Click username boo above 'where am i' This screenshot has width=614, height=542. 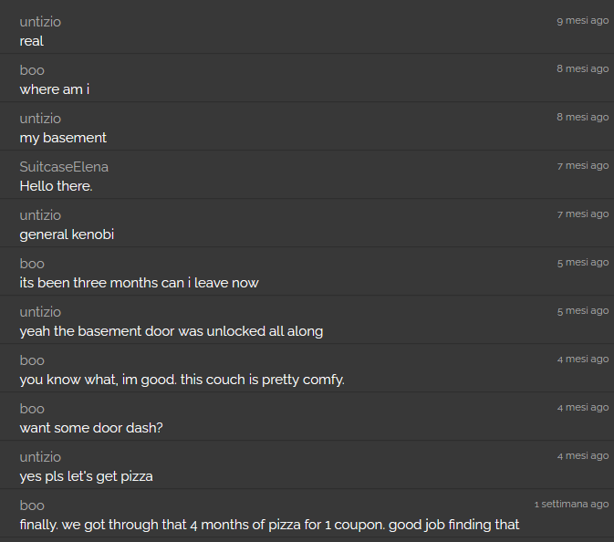coord(32,70)
